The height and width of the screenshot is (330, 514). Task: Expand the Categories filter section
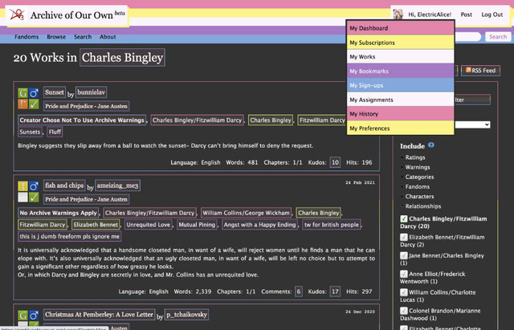tap(419, 177)
